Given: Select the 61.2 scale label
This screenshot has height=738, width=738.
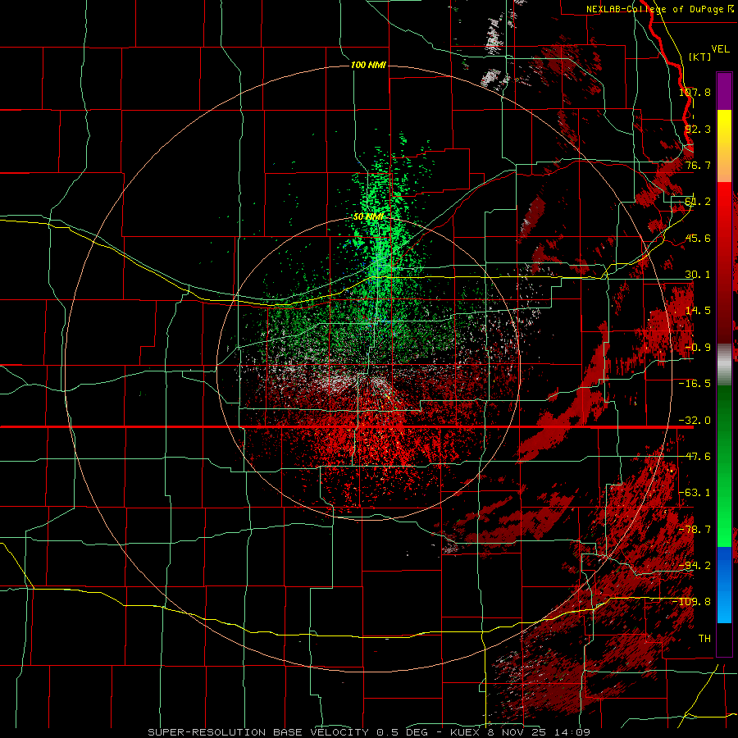Looking at the screenshot, I should 698,202.
